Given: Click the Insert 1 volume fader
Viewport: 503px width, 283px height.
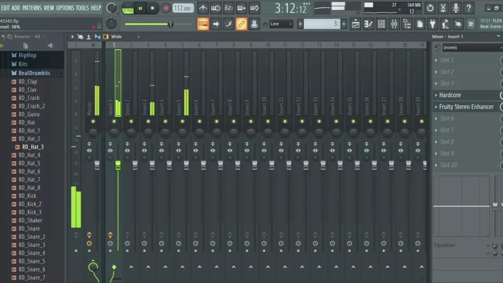Looking at the screenshot, I should [118, 165].
